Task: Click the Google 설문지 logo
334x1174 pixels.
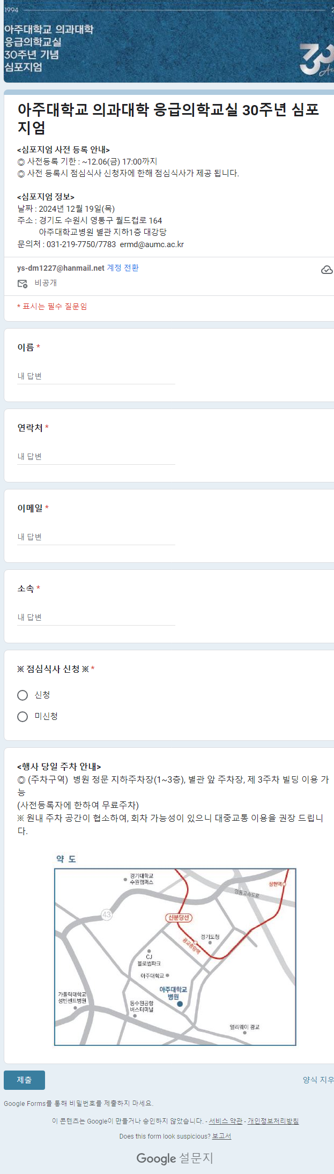Action: pyautogui.click(x=175, y=1158)
